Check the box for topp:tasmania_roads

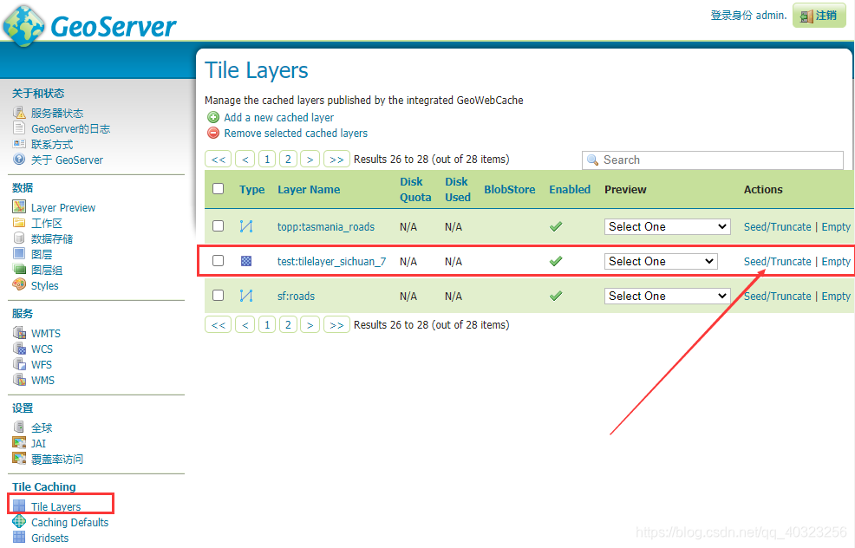click(219, 225)
